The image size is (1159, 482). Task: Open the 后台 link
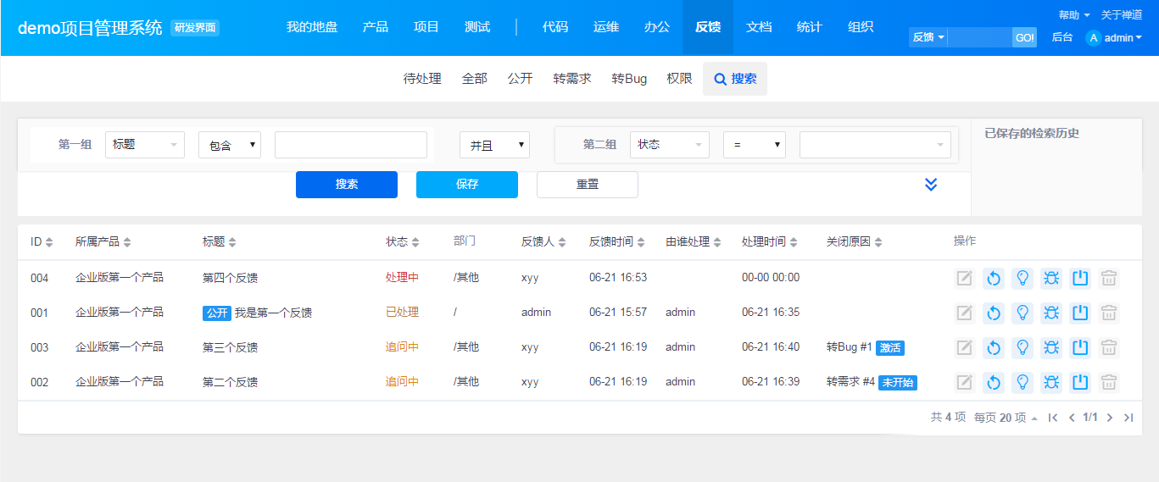click(1061, 37)
